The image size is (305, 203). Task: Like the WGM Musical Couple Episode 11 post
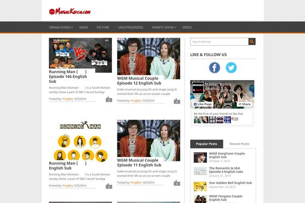[177, 183]
